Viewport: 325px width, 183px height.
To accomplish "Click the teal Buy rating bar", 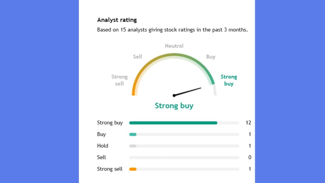I will (133, 134).
